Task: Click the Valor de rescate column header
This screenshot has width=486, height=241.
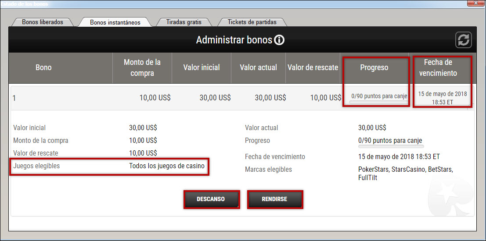Action: point(313,67)
